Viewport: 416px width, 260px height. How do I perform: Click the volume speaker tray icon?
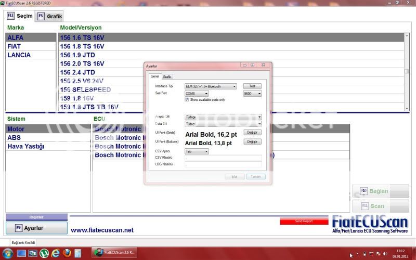pyautogui.click(x=385, y=254)
